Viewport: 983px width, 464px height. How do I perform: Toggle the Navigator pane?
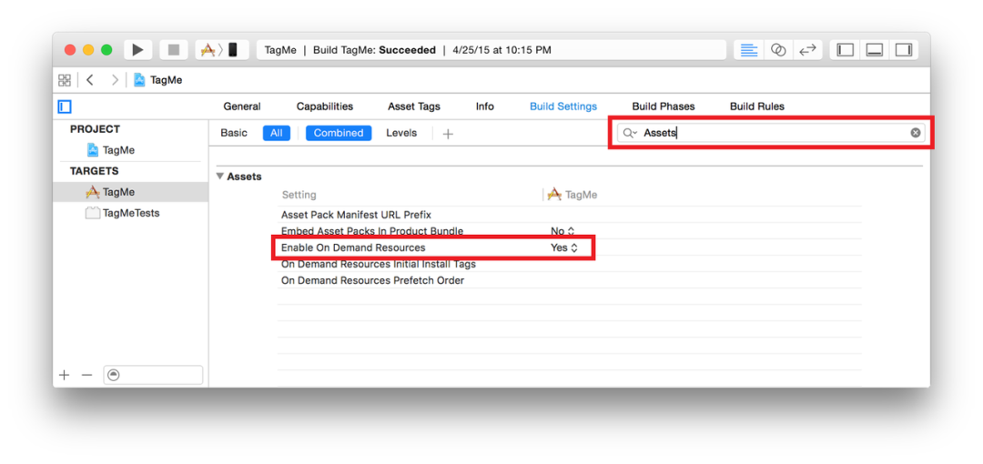point(845,50)
